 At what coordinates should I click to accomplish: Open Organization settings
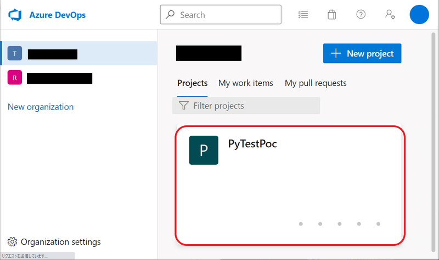(x=54, y=242)
